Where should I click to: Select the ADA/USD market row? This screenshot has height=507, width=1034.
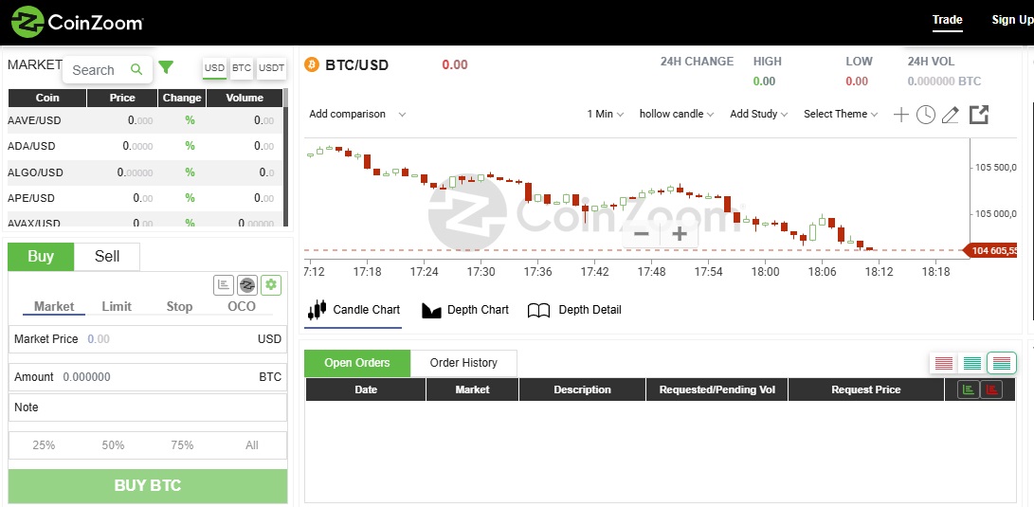145,146
